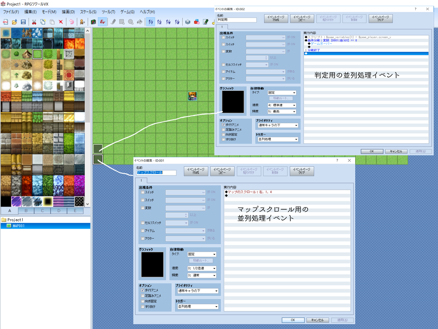Open the ツール(T) menu
Viewport: 438px width, 329px height.
pyautogui.click(x=108, y=12)
